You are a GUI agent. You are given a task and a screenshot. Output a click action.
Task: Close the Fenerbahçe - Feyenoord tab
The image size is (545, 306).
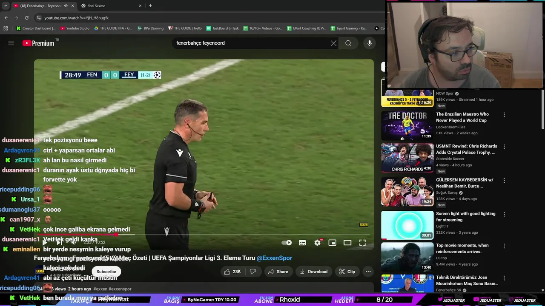click(x=72, y=6)
